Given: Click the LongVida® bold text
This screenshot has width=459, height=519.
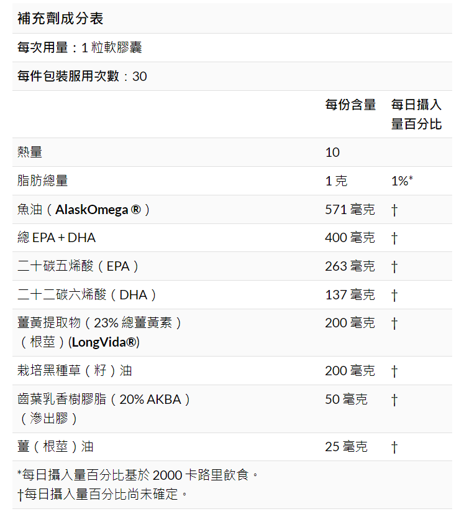Looking at the screenshot, I should [x=104, y=342].
